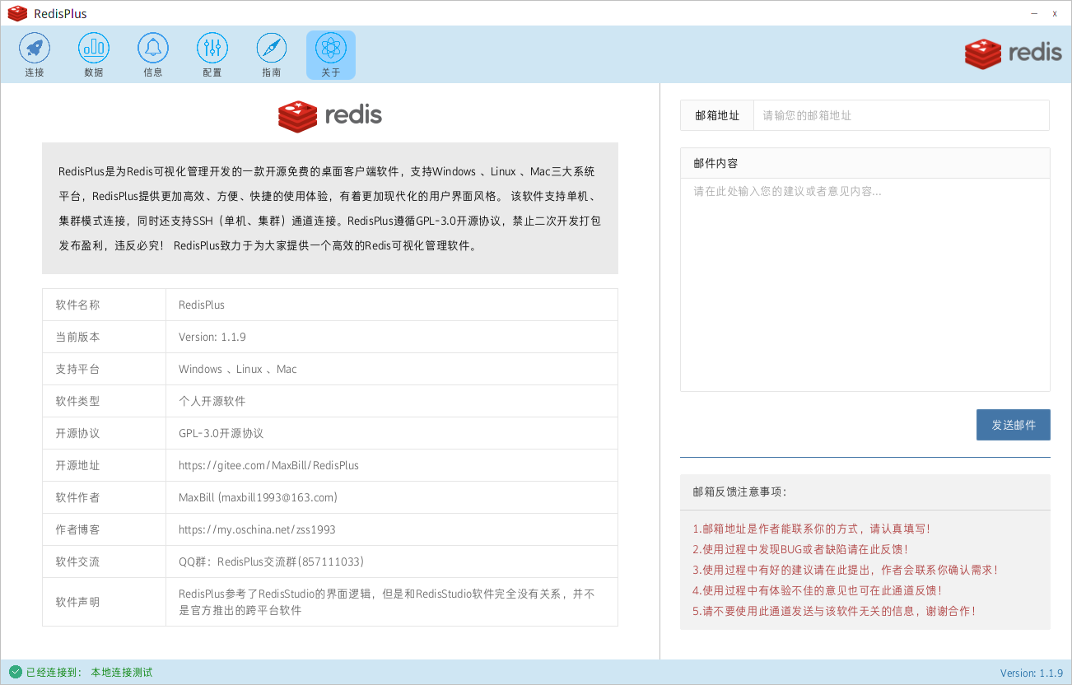Click the 当前版本 row label
The height and width of the screenshot is (685, 1072).
click(x=77, y=337)
